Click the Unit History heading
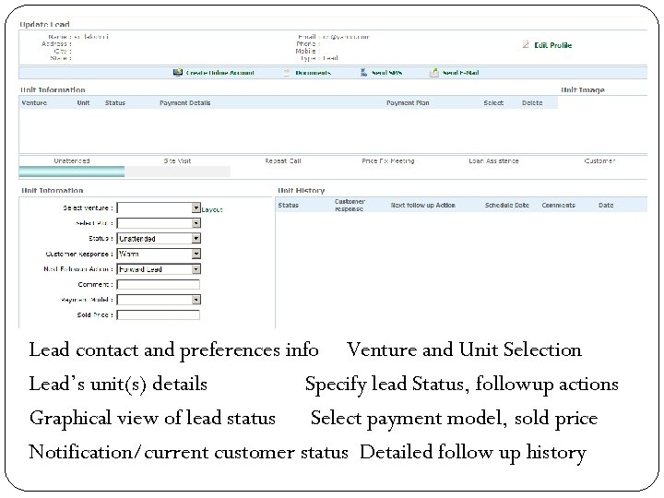The width and height of the screenshot is (664, 498). [x=301, y=191]
